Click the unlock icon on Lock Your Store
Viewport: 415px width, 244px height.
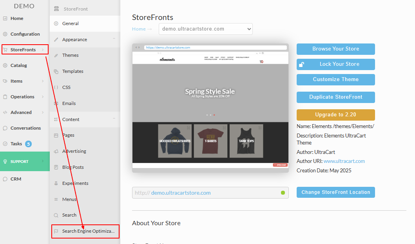[302, 65]
